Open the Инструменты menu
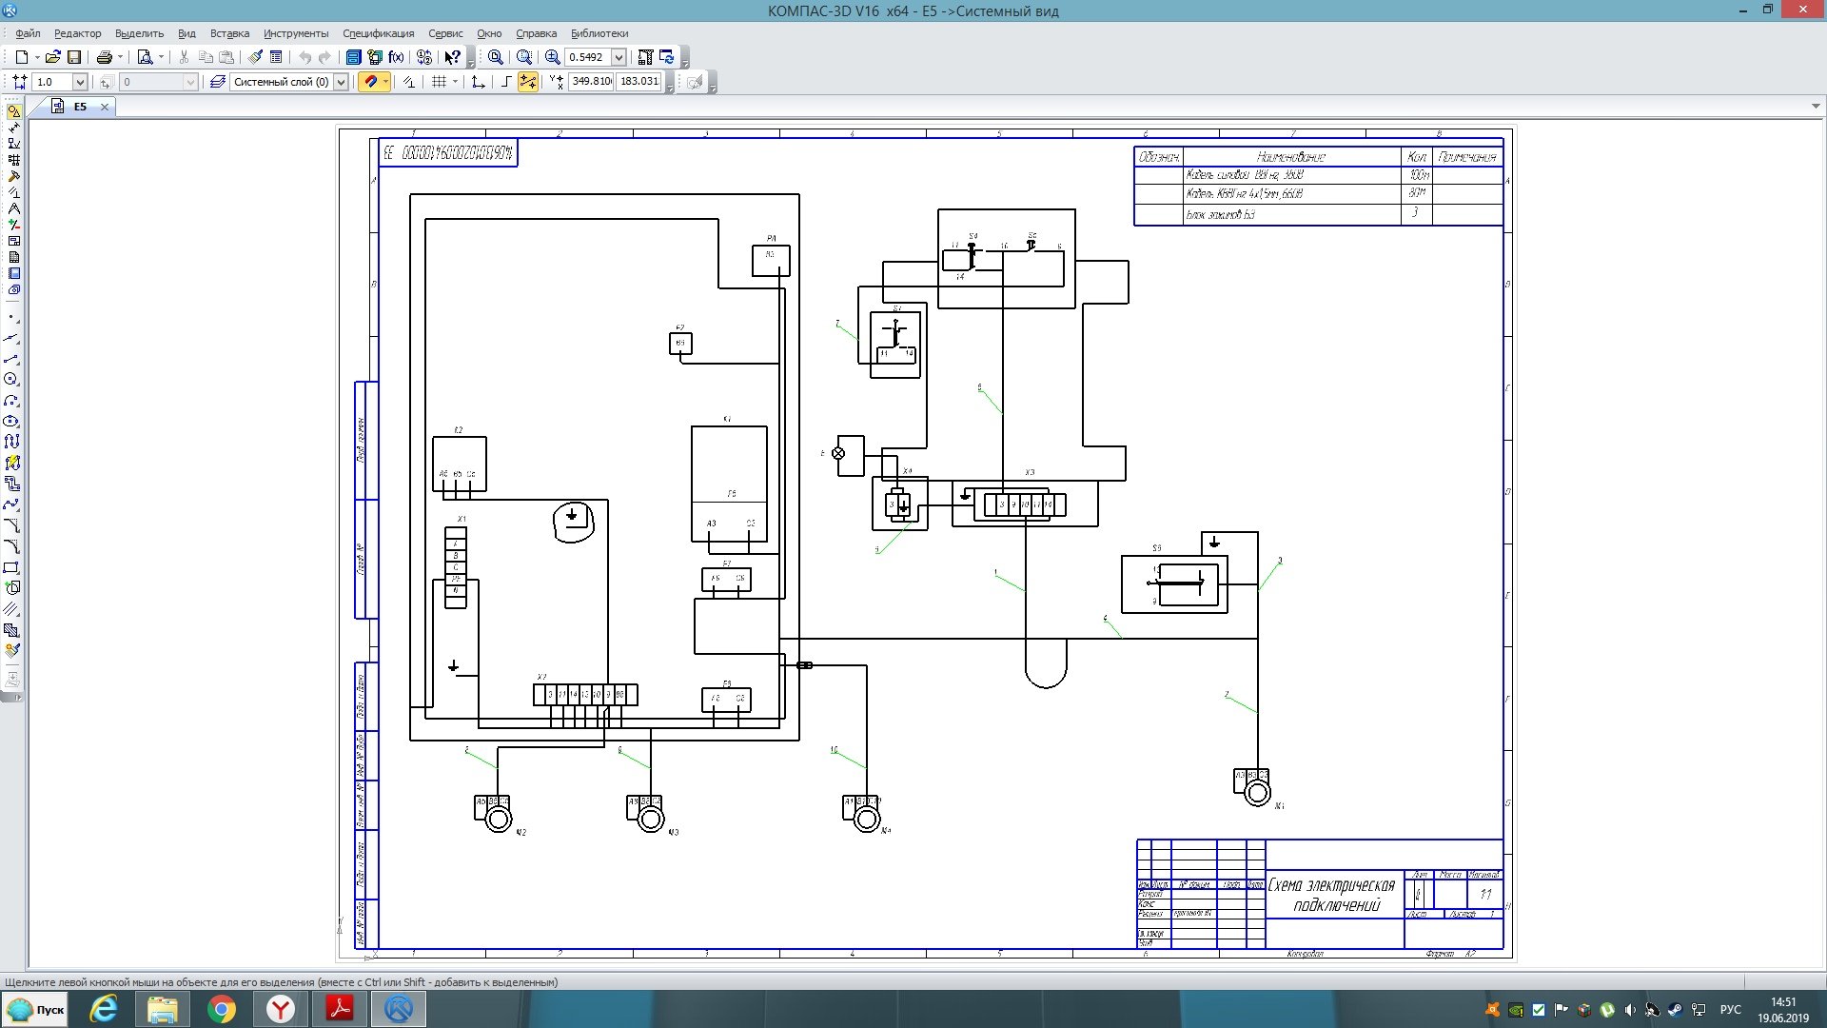Viewport: 1827px width, 1028px height. point(296,33)
